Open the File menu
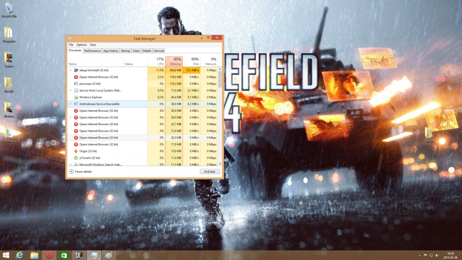 point(71,45)
